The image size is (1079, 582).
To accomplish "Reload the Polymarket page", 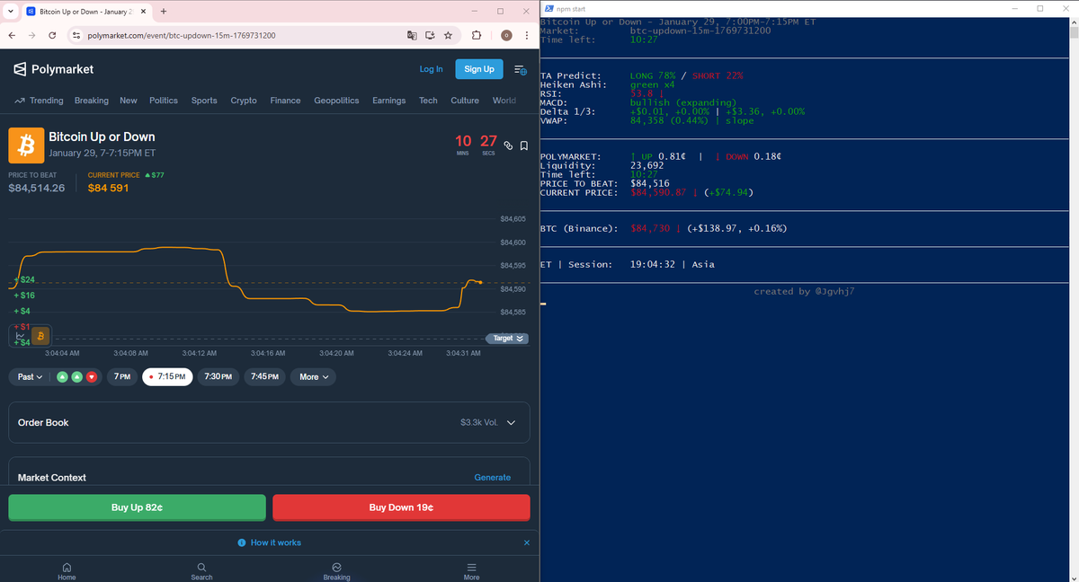I will click(x=53, y=35).
